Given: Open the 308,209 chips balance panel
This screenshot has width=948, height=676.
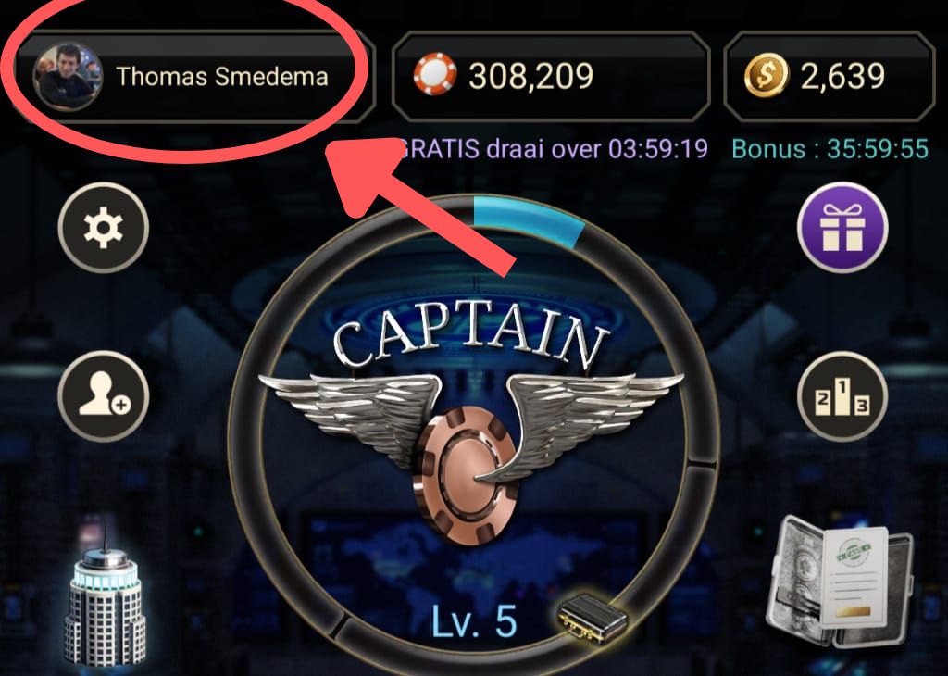Looking at the screenshot, I should (x=550, y=76).
